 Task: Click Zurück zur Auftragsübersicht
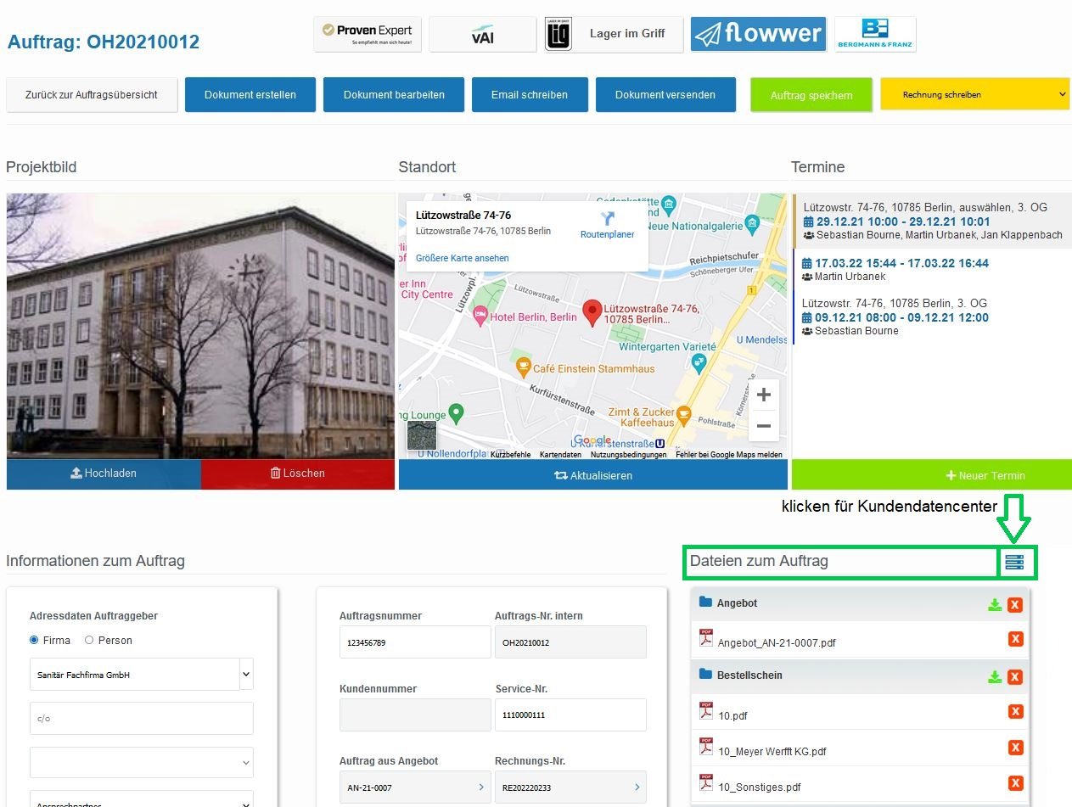coord(92,95)
